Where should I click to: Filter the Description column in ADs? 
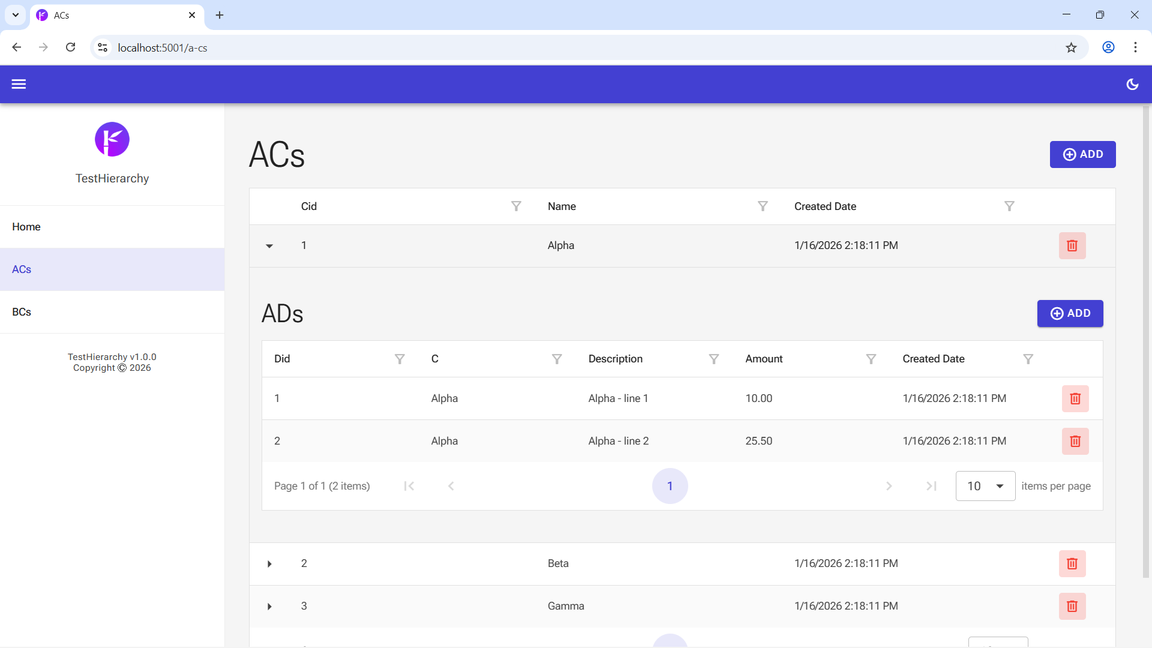pos(713,359)
